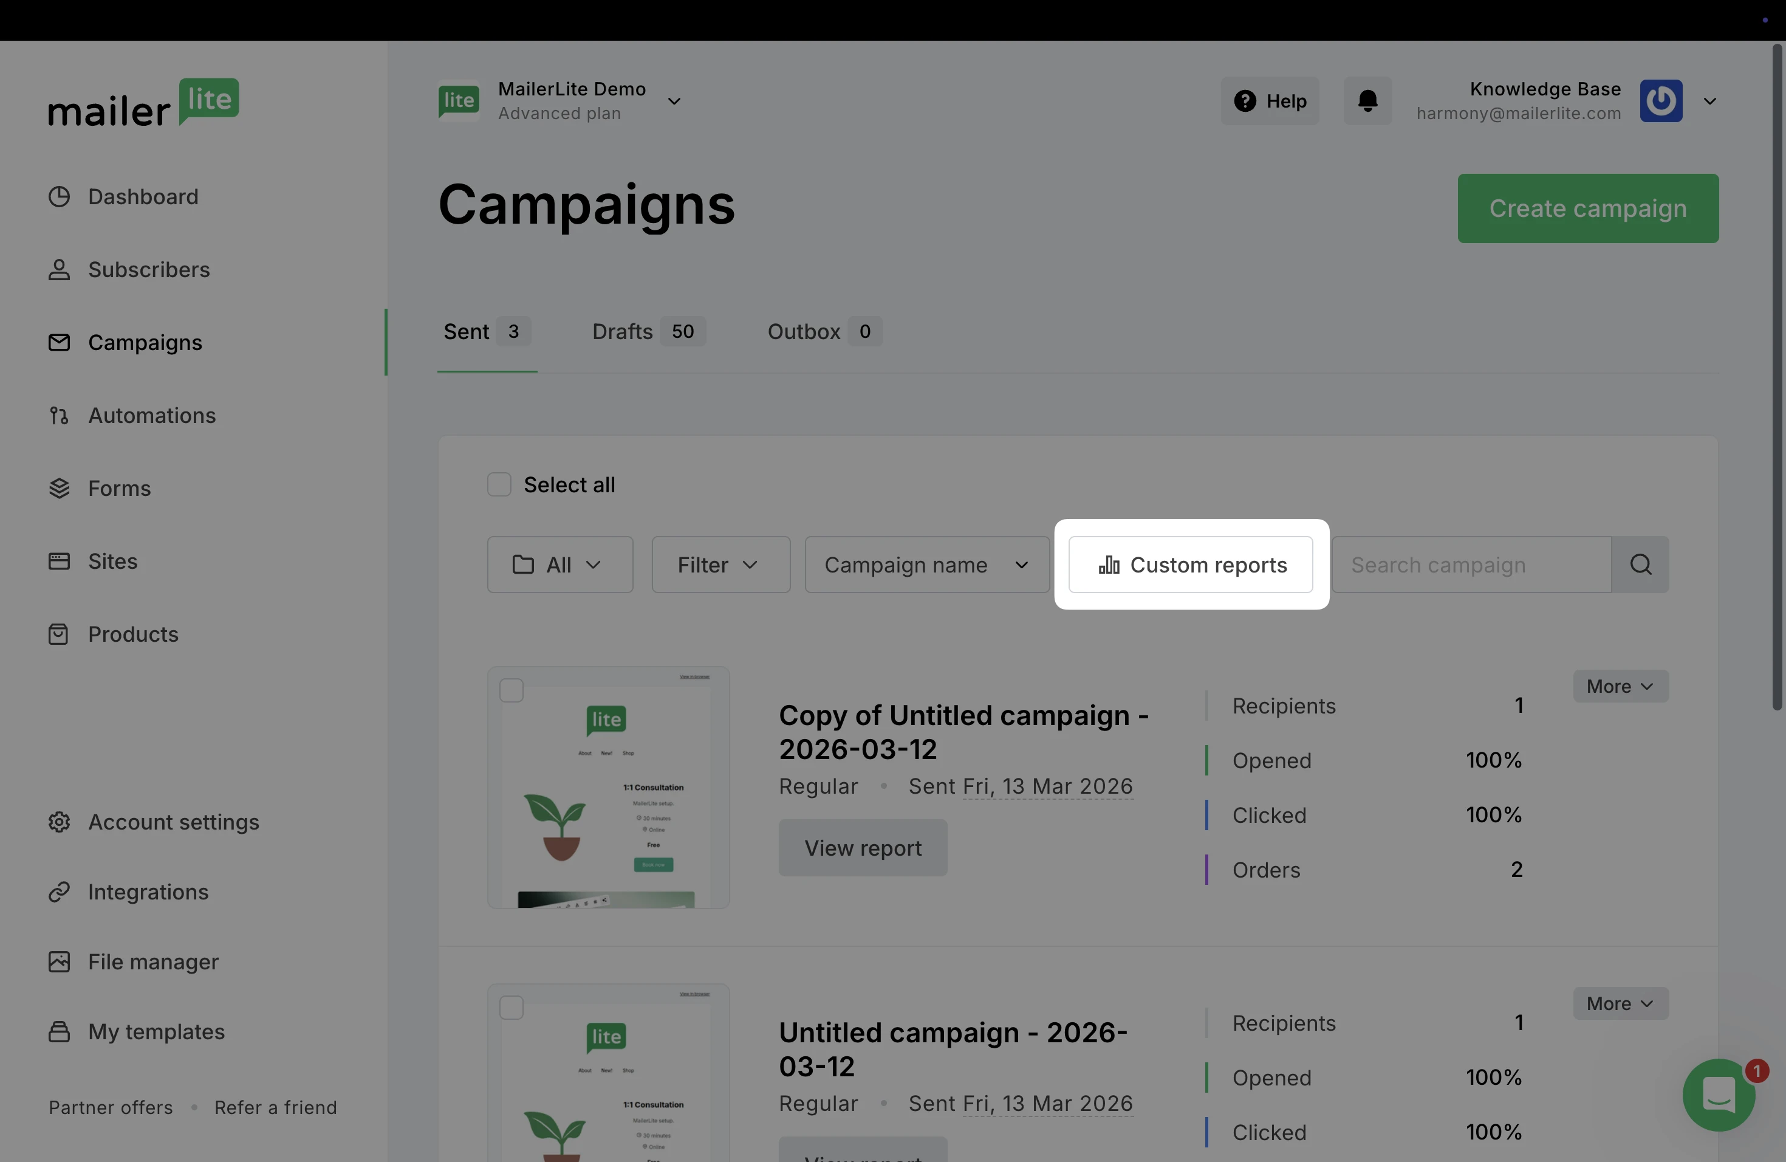Focus the Search campaign field
This screenshot has height=1162, width=1786.
tap(1471, 565)
